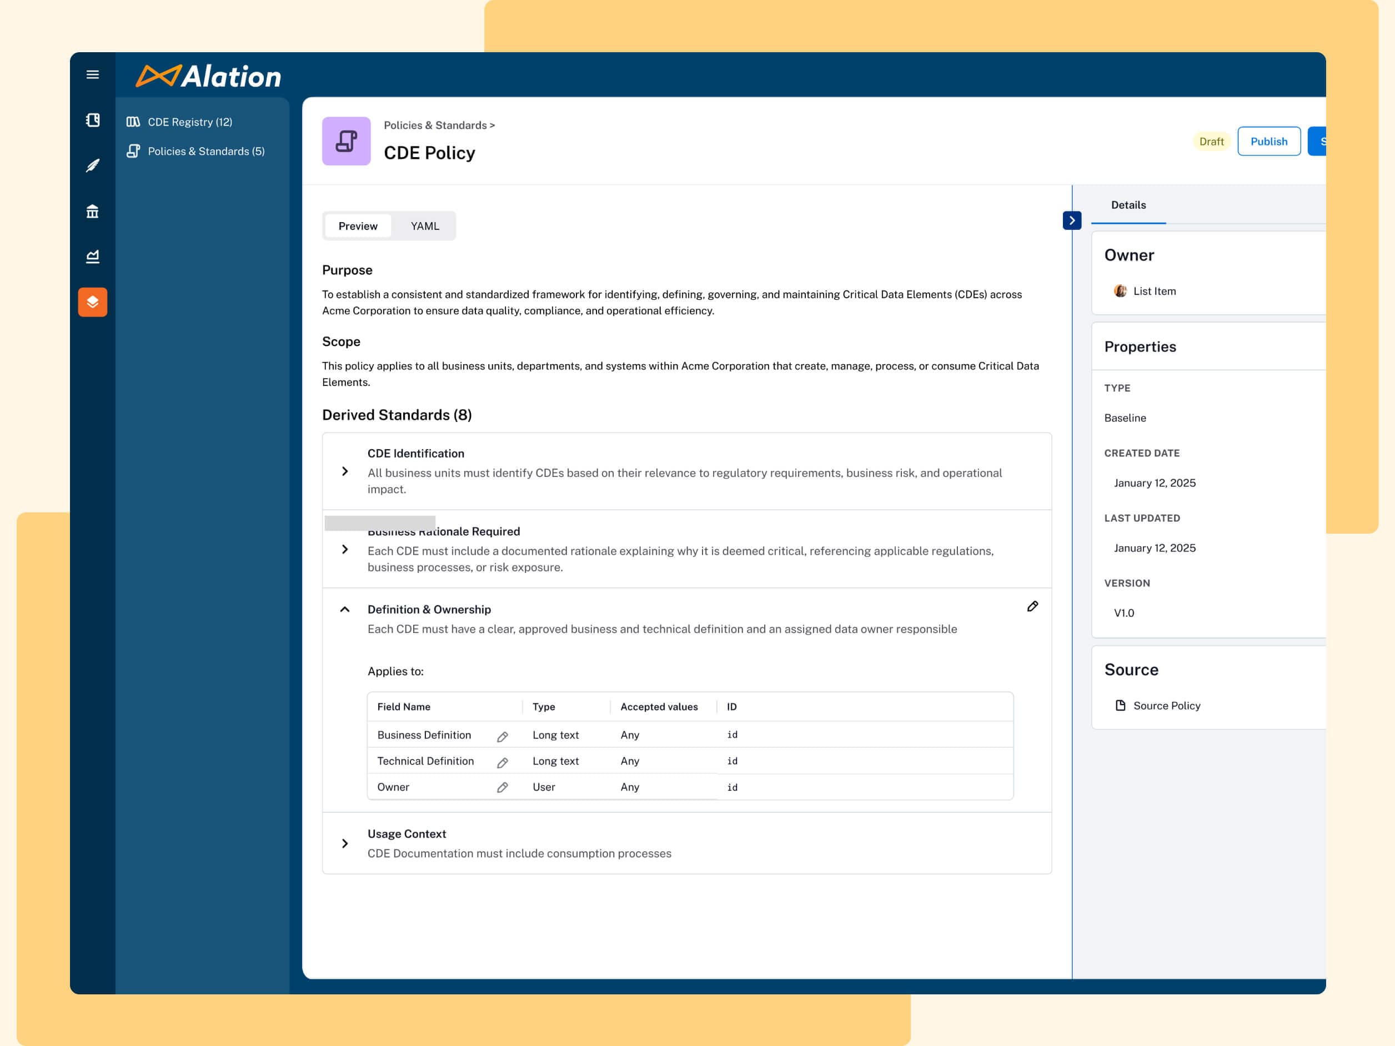Edit the Definition & Ownership standard
This screenshot has width=1395, height=1046.
click(1032, 606)
